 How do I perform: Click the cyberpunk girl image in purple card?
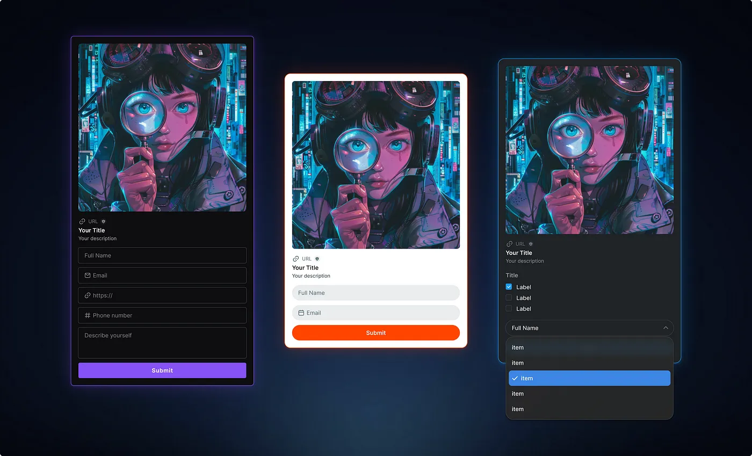tap(162, 127)
